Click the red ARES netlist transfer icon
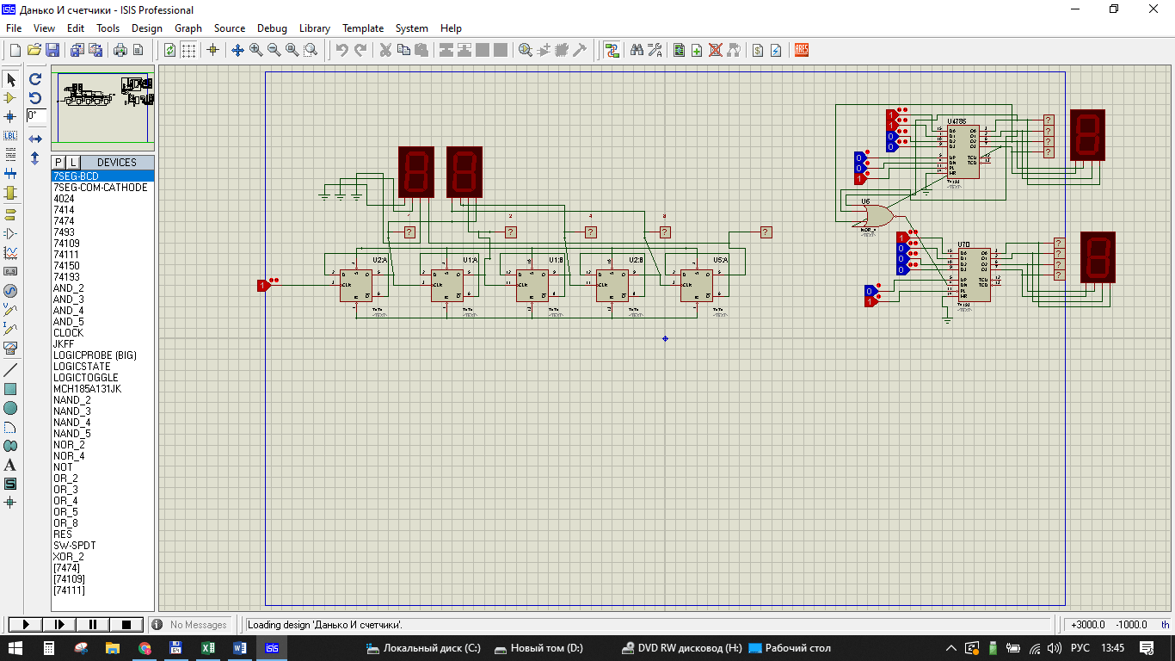Image resolution: width=1175 pixels, height=661 pixels. (801, 51)
